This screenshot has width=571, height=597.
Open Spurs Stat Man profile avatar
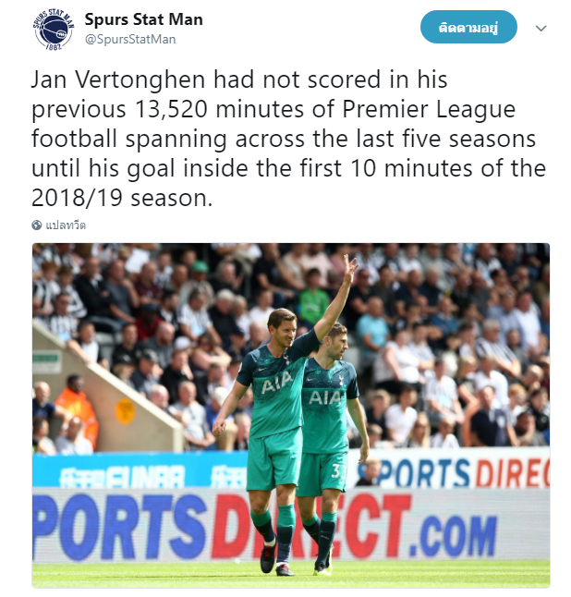54,30
